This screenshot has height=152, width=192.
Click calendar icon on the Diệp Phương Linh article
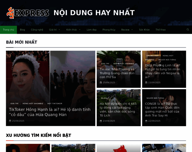point(146,83)
